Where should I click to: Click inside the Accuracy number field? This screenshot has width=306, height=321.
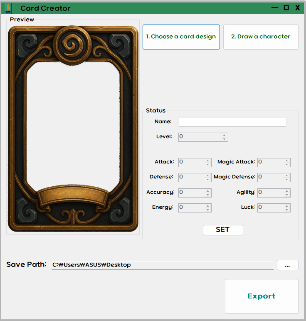pyautogui.click(x=192, y=193)
